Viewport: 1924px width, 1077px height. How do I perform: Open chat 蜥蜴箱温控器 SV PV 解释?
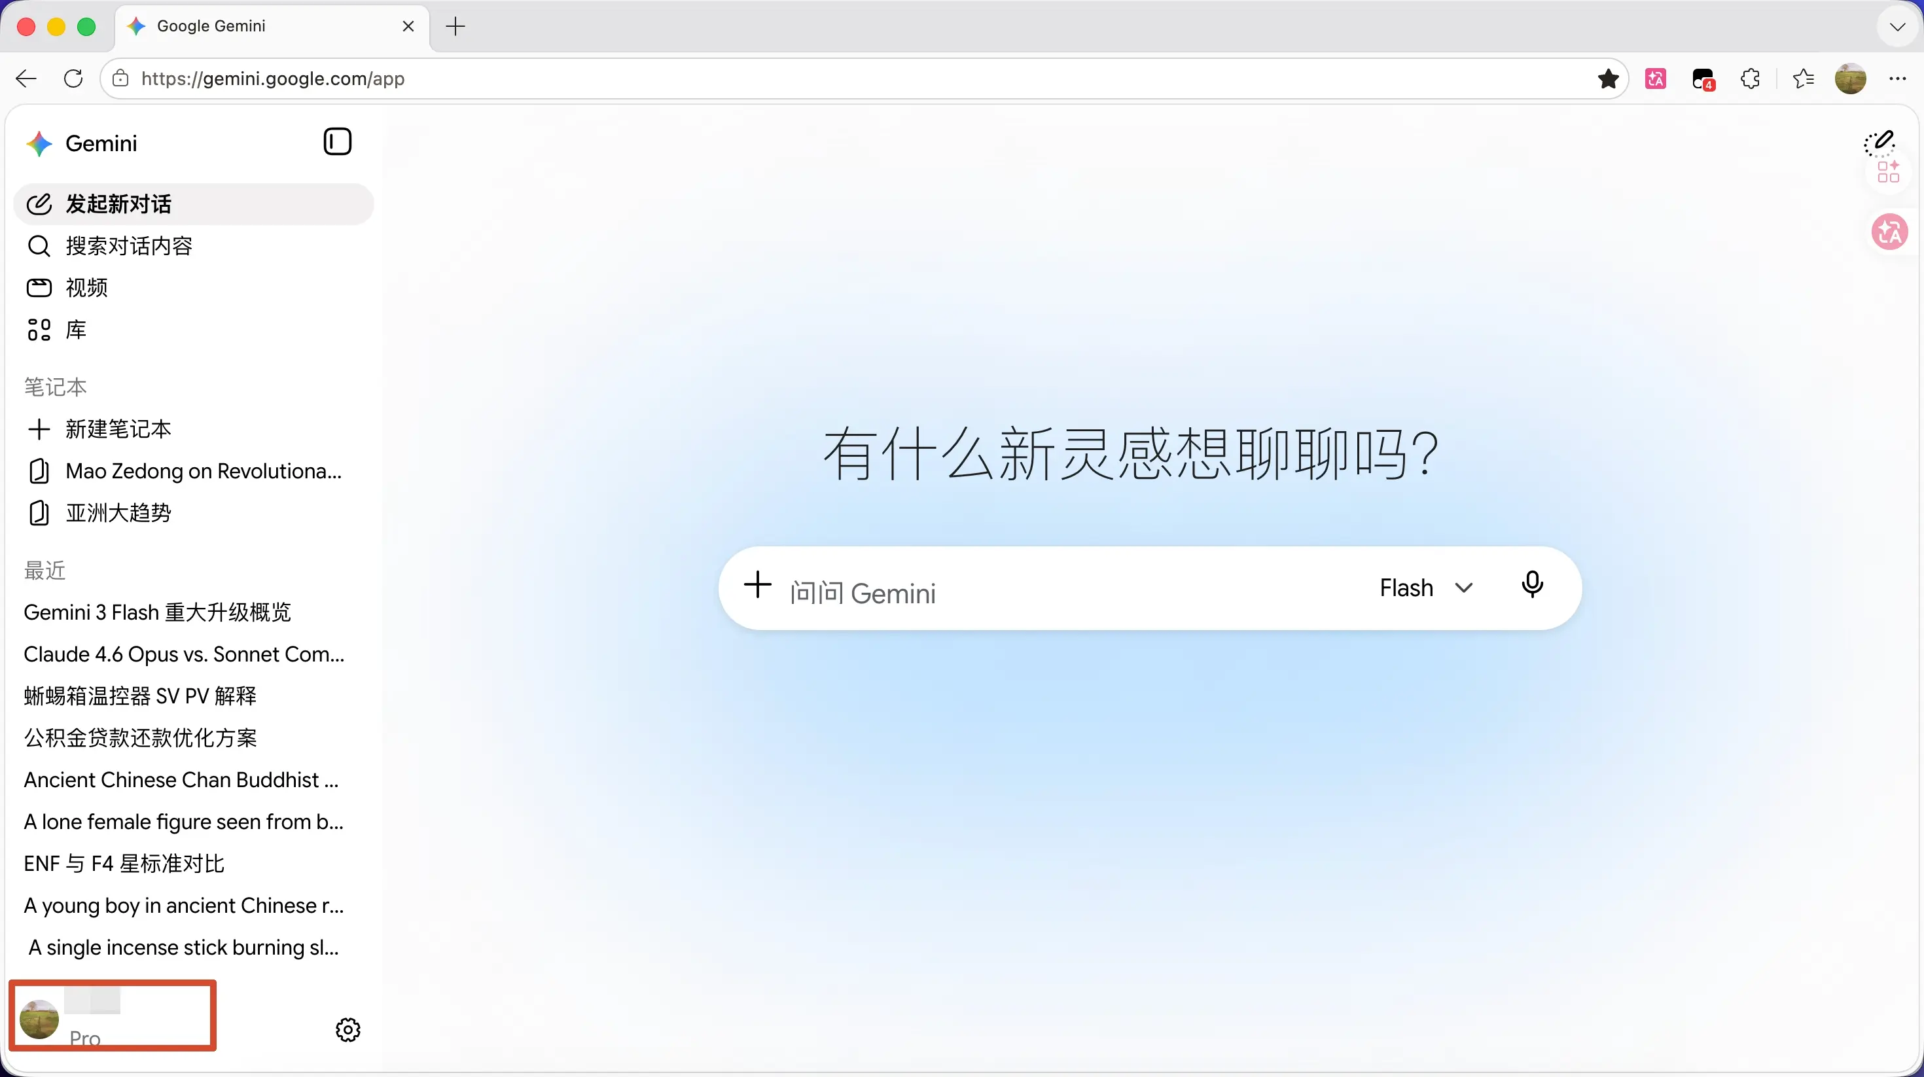(x=194, y=696)
